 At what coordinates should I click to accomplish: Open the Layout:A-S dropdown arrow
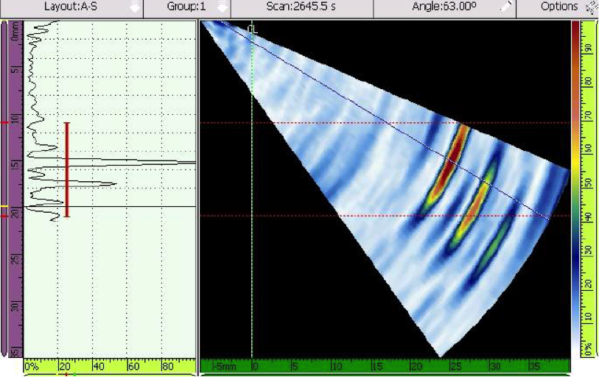click(x=134, y=7)
